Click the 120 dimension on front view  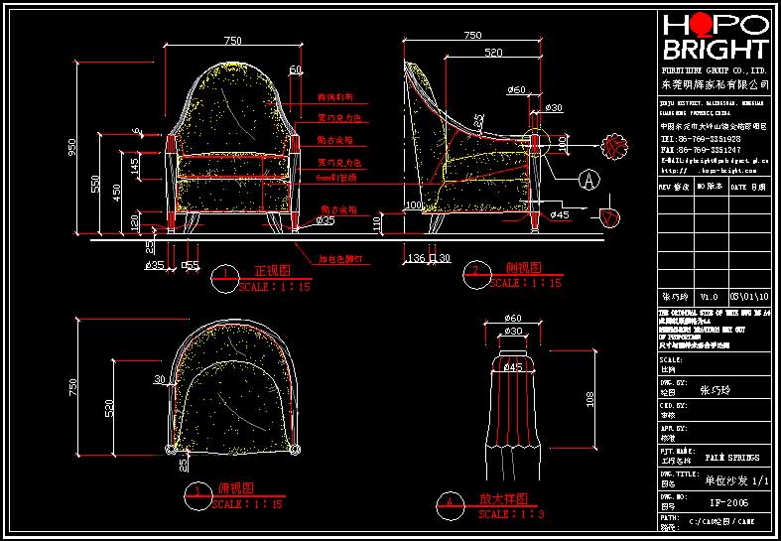(x=135, y=221)
